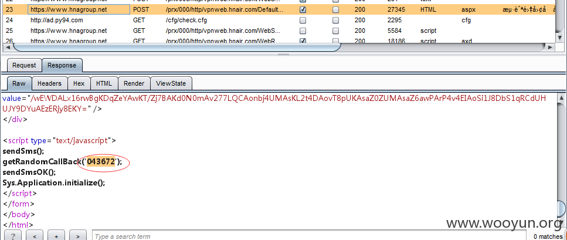Click the opening script type="text/javascript" tag
567x240 pixels.
(59, 140)
